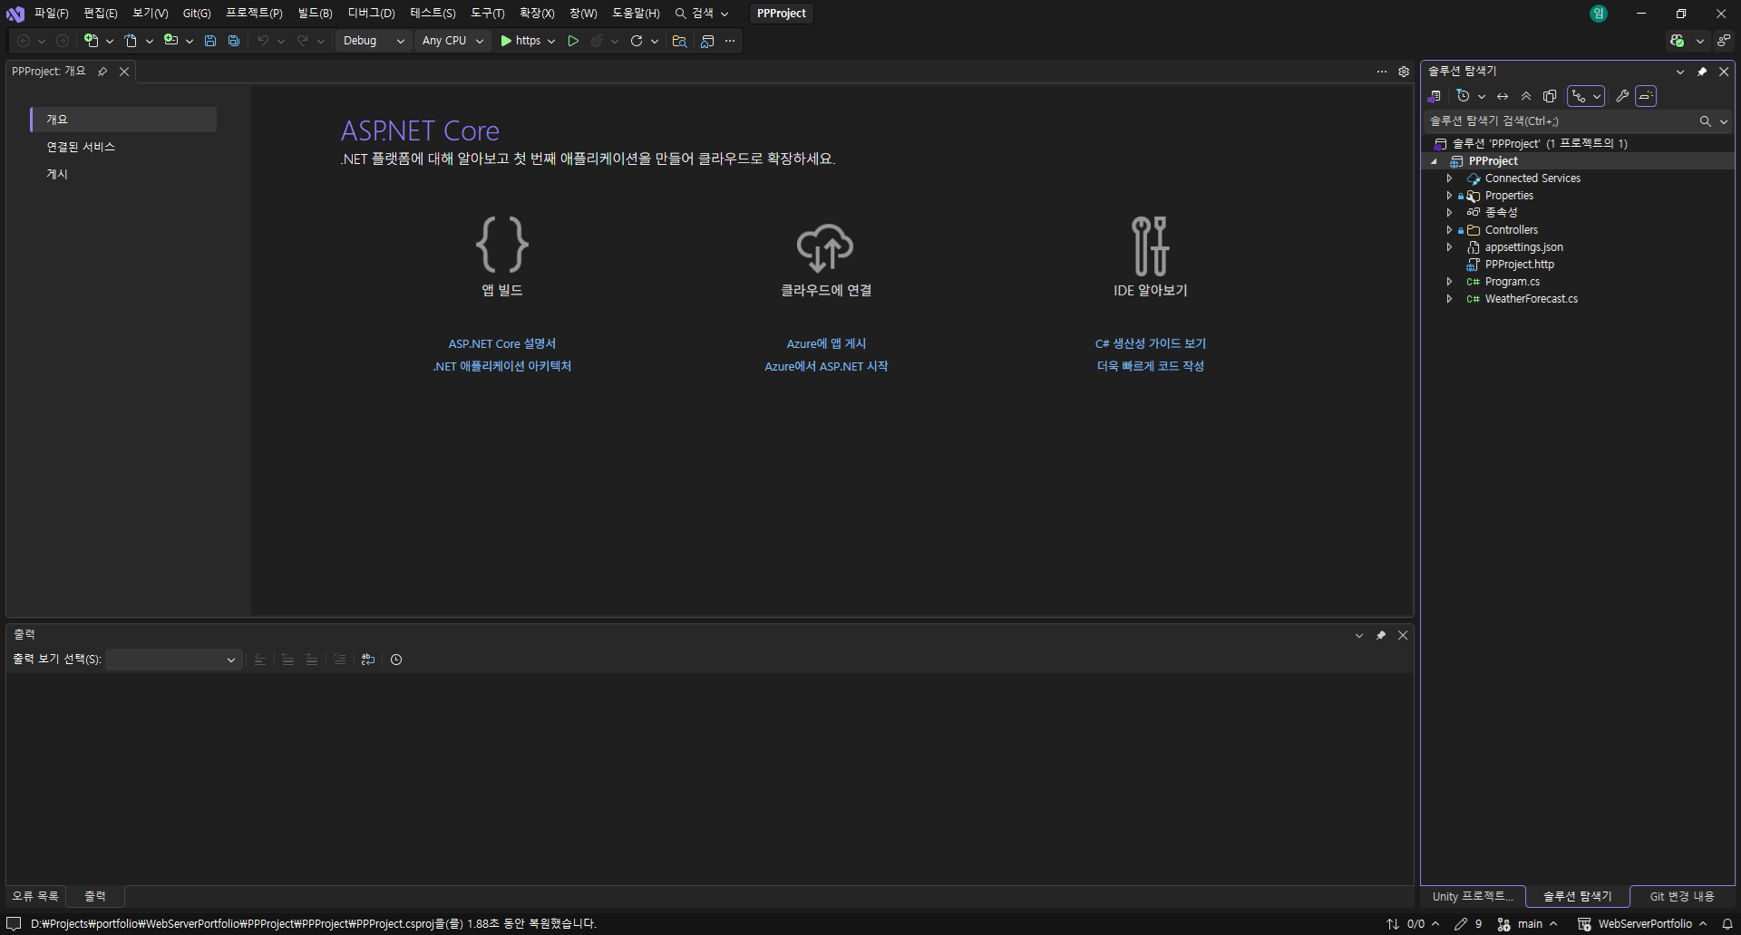Open the document tab list ellipsis
1741x935 pixels.
tap(1382, 72)
